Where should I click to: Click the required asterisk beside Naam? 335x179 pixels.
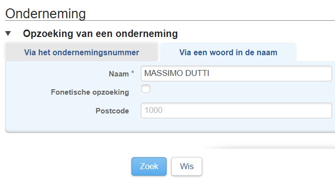click(133, 72)
